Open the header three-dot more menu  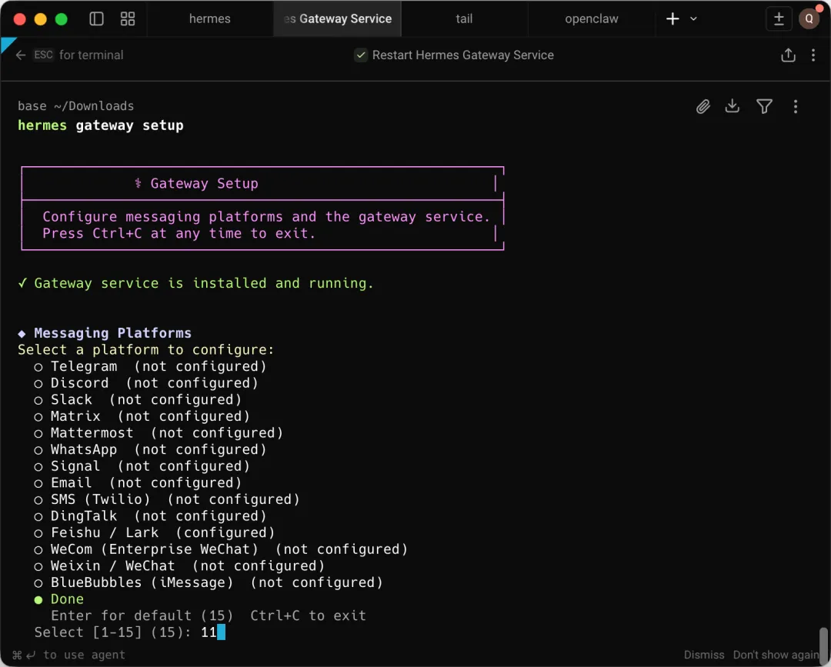813,55
